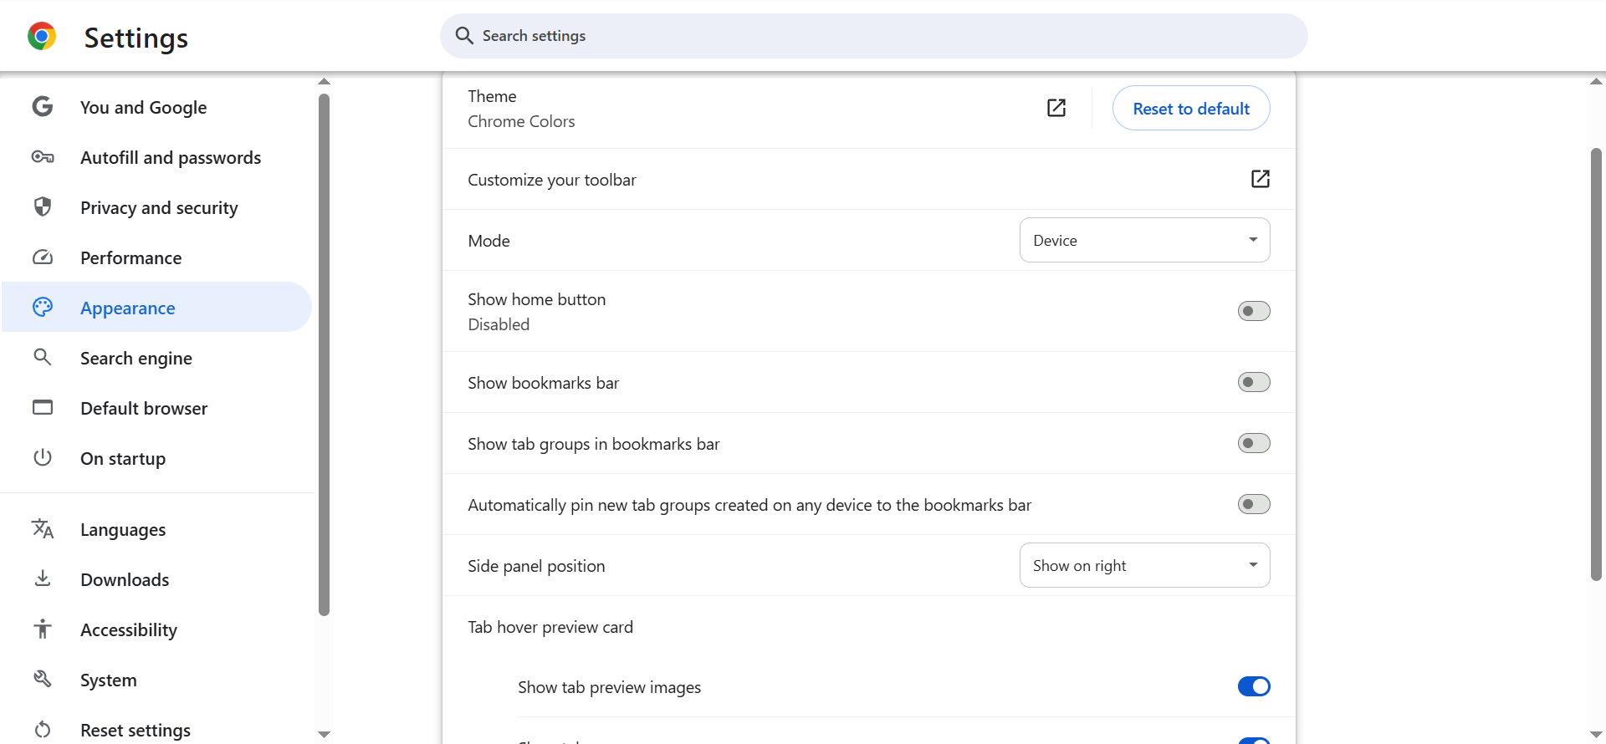The height and width of the screenshot is (744, 1606).
Task: Click Reset to default button
Action: pos(1190,109)
